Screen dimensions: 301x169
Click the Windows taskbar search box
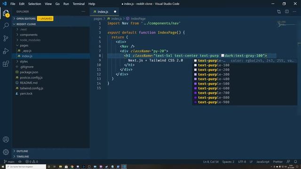26,167
